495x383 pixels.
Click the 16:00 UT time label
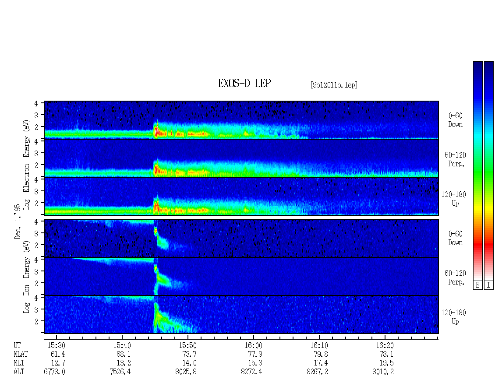click(254, 345)
